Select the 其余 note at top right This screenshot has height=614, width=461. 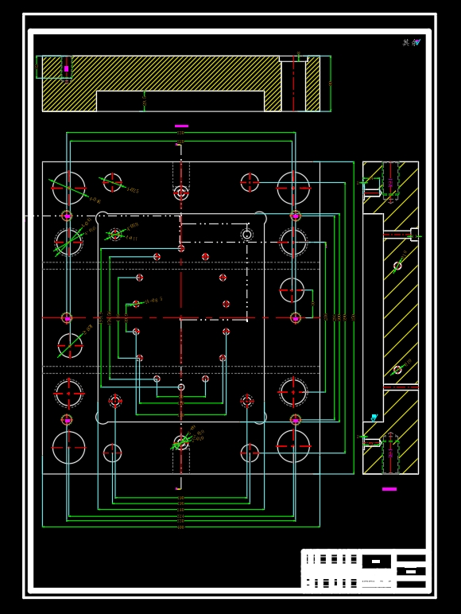pos(409,42)
